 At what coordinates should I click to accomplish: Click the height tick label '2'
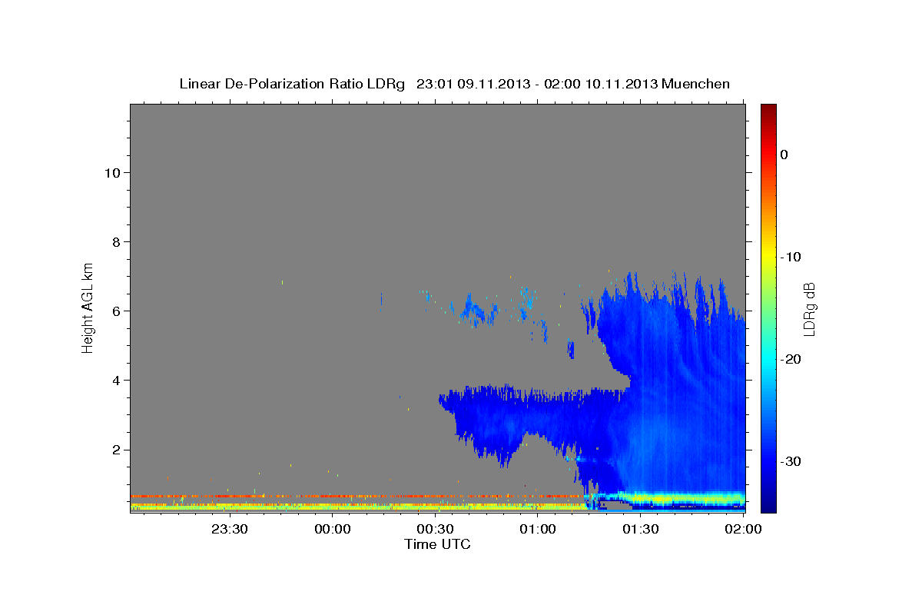pos(114,449)
